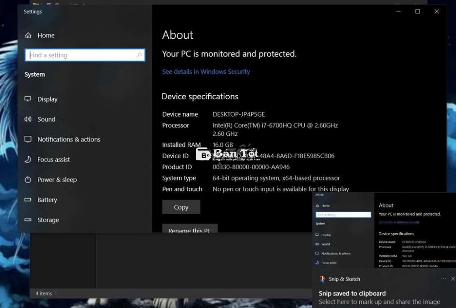Click "No pen or touch input" value text
This screenshot has width=456, height=308.
(x=281, y=189)
